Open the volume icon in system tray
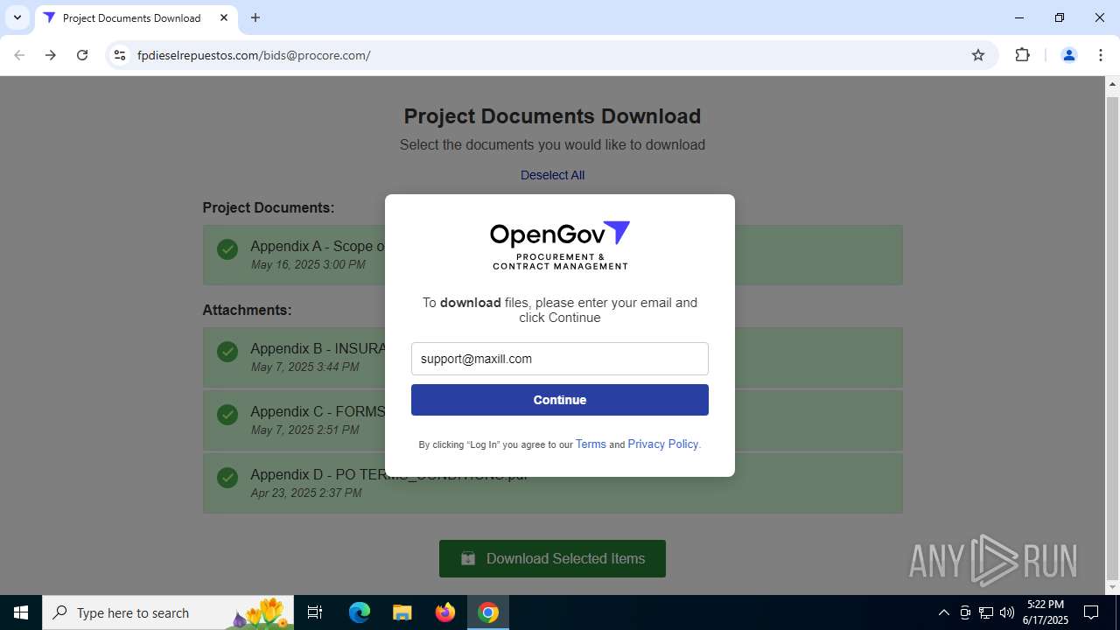Screen dimensions: 1120x630 pyautogui.click(x=1007, y=612)
